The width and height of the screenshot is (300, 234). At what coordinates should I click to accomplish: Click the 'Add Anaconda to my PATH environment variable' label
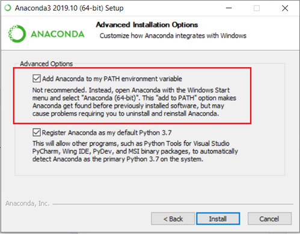click(x=112, y=79)
